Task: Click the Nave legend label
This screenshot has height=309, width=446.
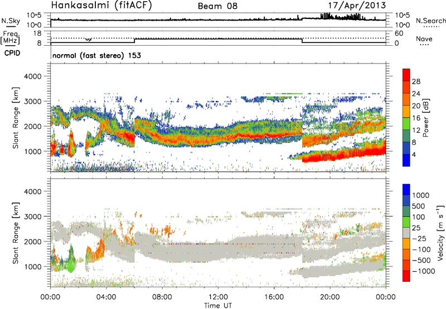Action: (x=424, y=39)
